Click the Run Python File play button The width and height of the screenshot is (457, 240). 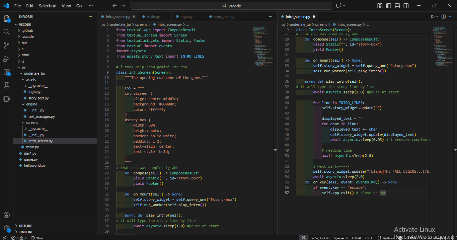tap(433, 16)
